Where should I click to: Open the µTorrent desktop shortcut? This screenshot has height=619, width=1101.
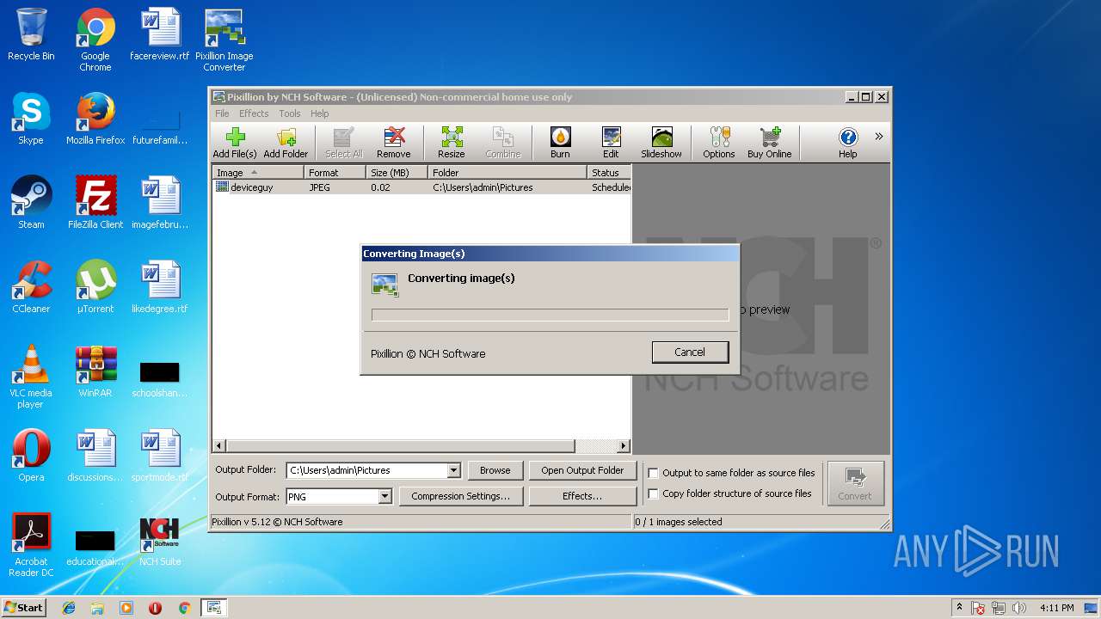click(x=95, y=288)
